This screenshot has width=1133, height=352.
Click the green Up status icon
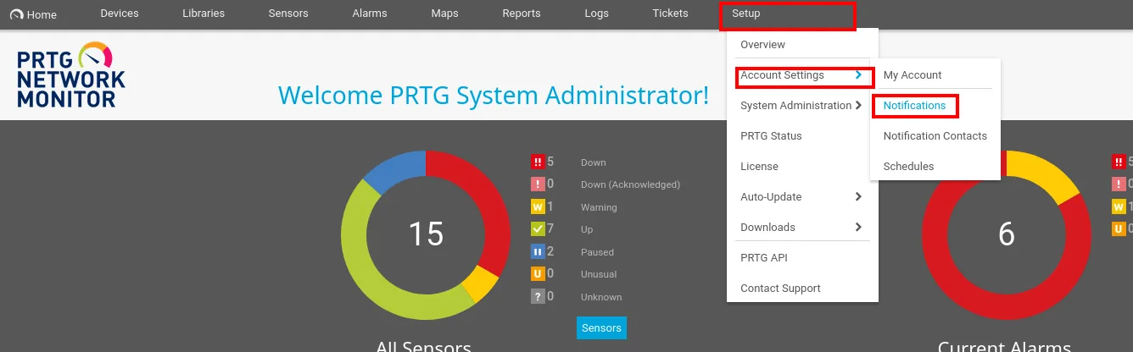pyautogui.click(x=537, y=228)
